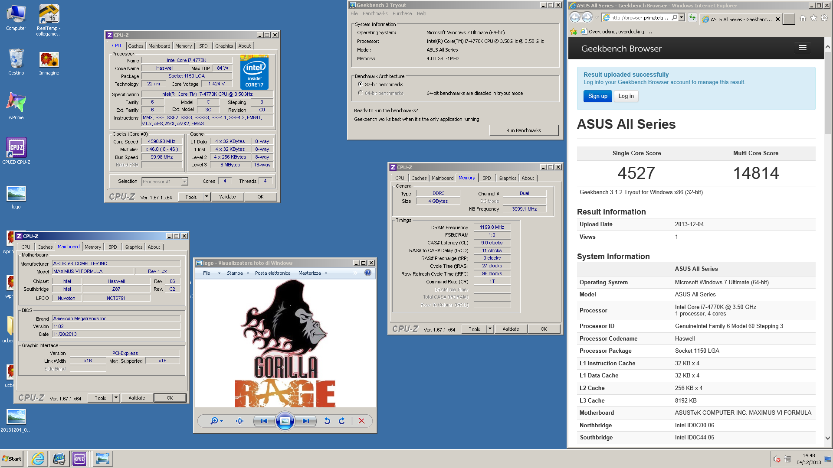Open Internet Explorer tools gear icon
Screen dimensions: 833x468
(824, 18)
